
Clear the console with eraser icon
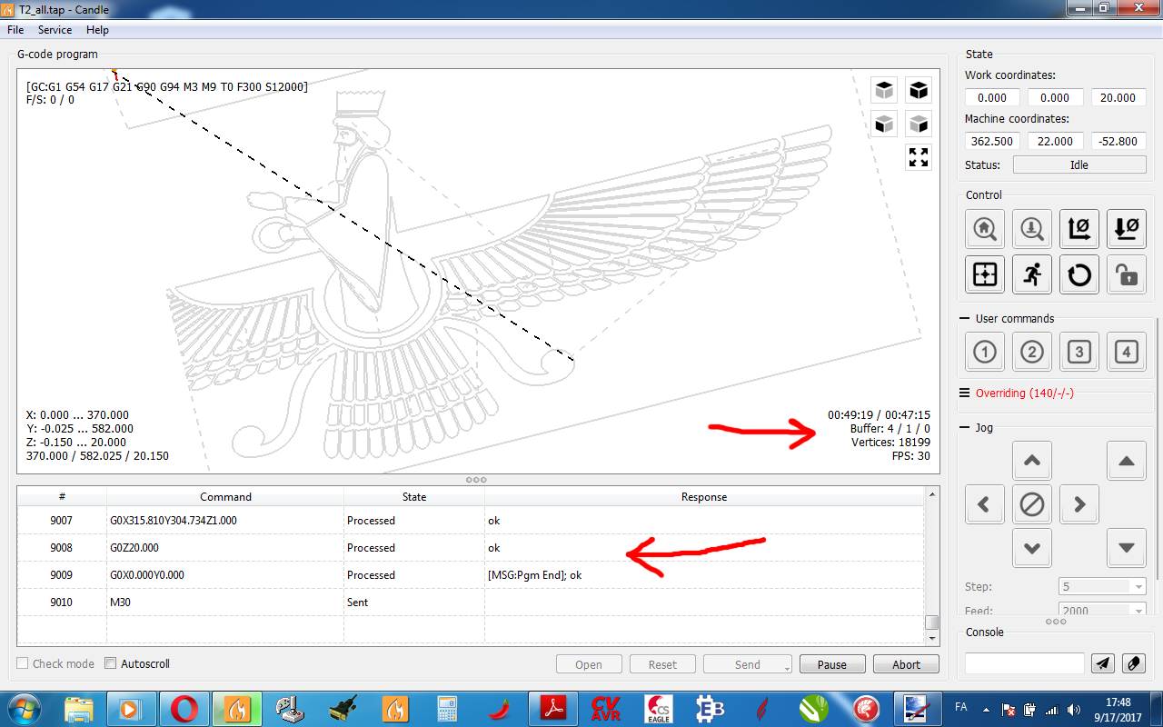click(1134, 663)
